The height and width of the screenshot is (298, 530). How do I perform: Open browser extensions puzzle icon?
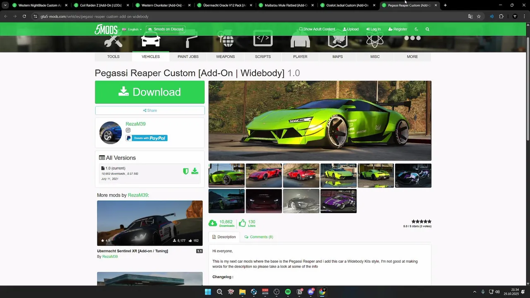pos(501,17)
